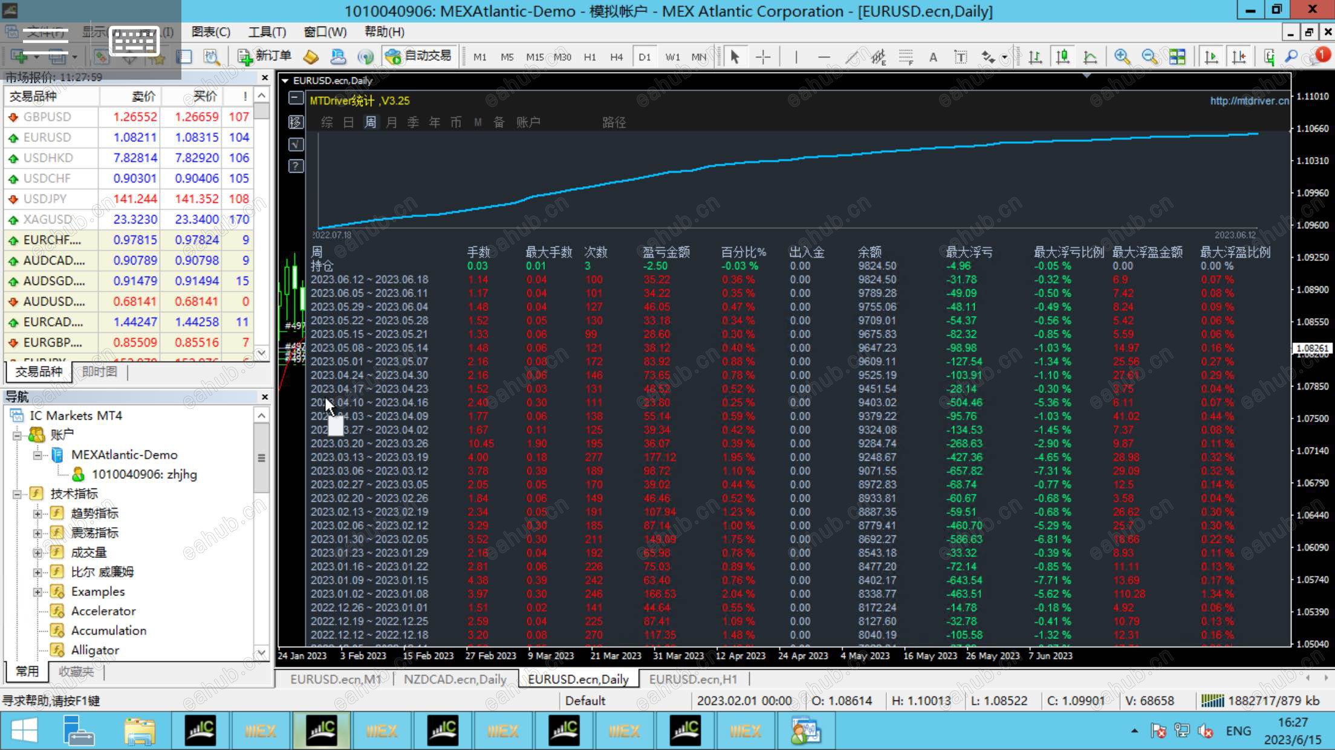Click the tile windows icon
The image size is (1335, 750).
coord(1177,57)
